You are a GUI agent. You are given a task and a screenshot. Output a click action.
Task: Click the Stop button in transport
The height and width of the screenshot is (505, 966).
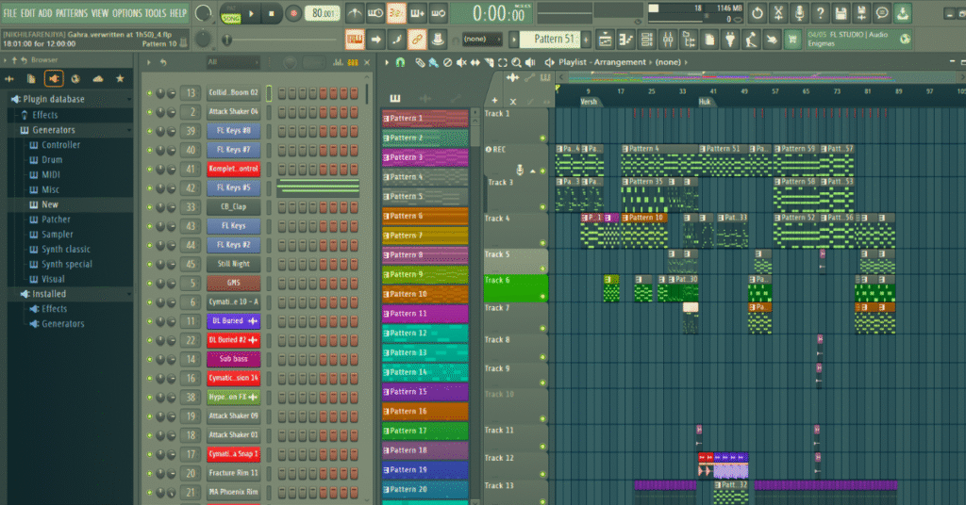(272, 13)
